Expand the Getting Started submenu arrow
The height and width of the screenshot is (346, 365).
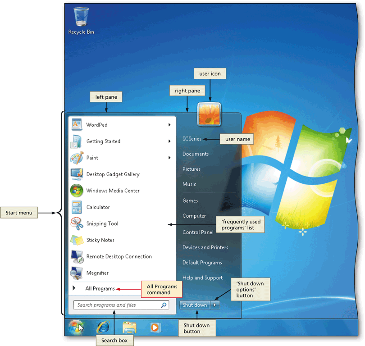169,141
